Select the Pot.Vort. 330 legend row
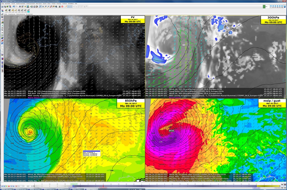Screen dimensions: 287x190 pos(73,93)
